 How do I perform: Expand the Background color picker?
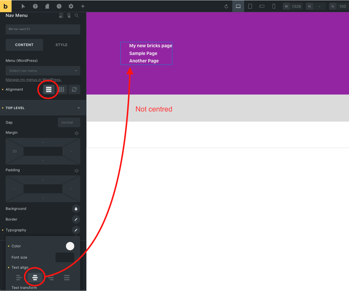(76, 209)
